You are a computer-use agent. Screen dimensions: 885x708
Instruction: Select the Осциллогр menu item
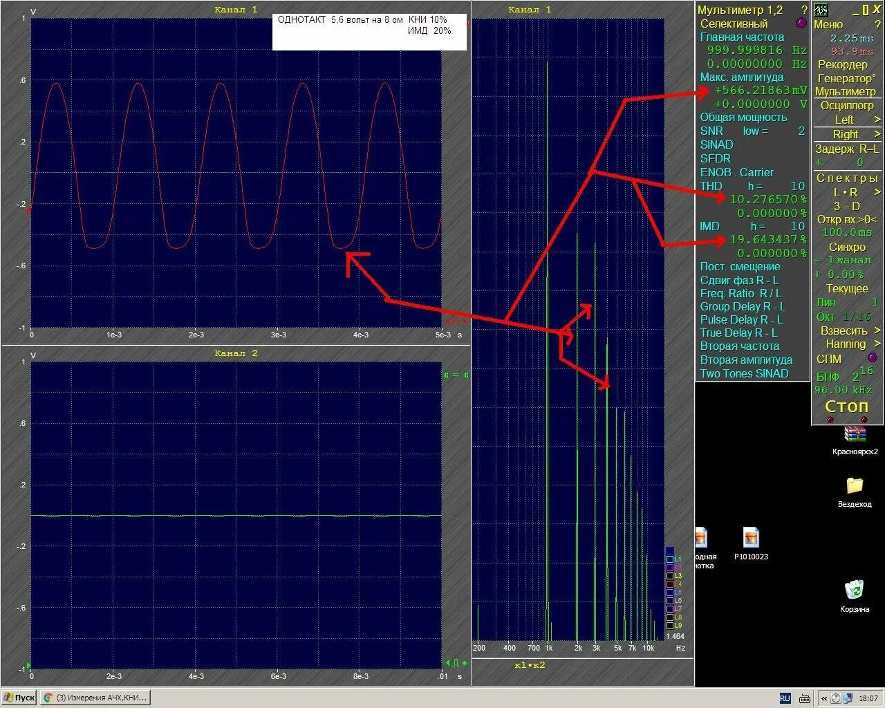(847, 105)
